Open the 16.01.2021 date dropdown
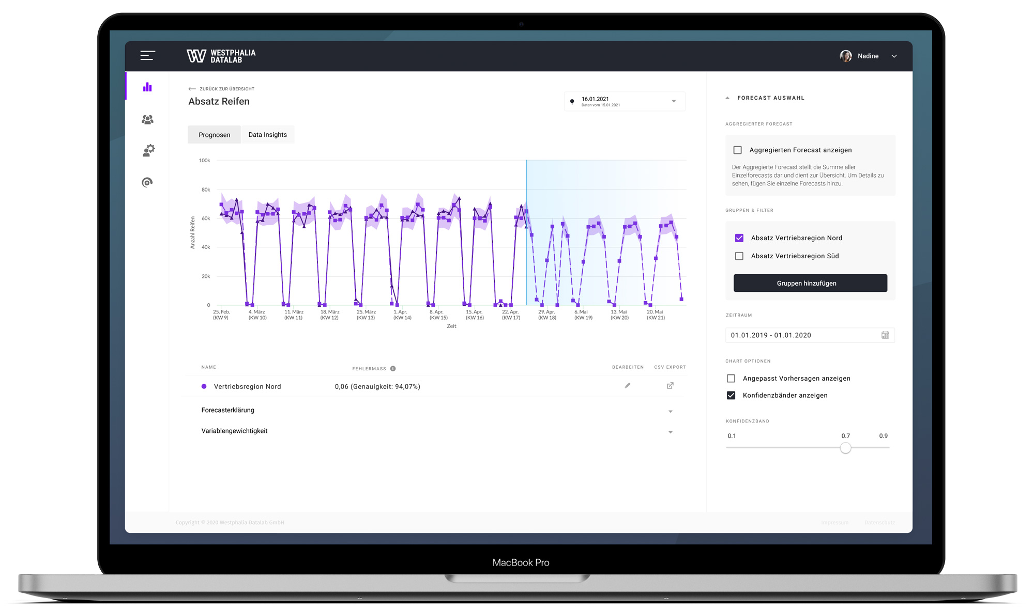This screenshot has height=612, width=1034. tap(625, 101)
